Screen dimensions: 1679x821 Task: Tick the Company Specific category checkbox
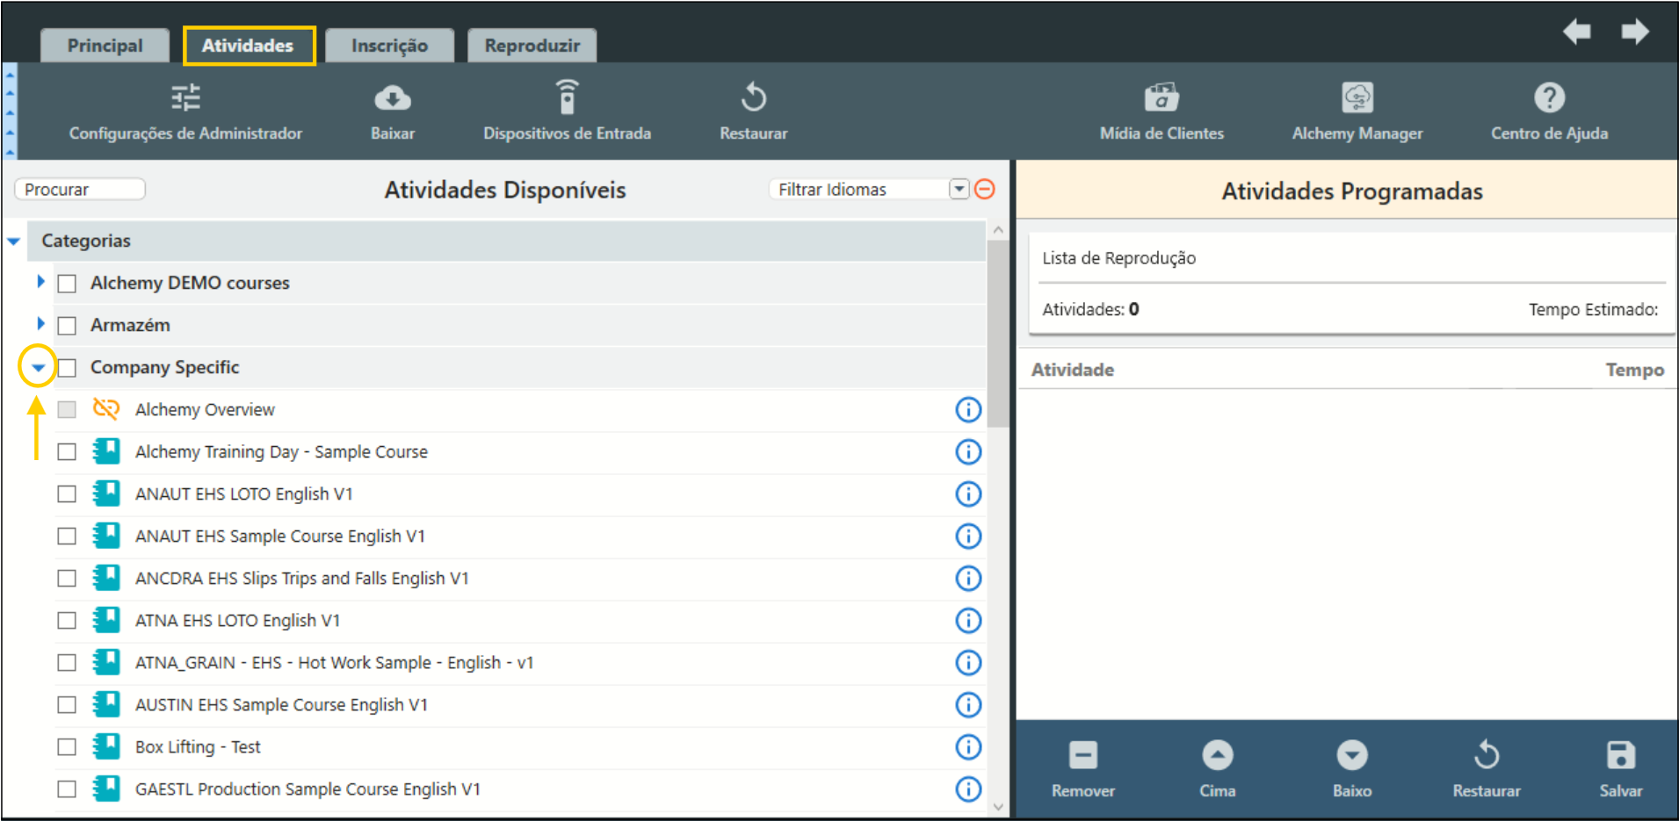[67, 368]
